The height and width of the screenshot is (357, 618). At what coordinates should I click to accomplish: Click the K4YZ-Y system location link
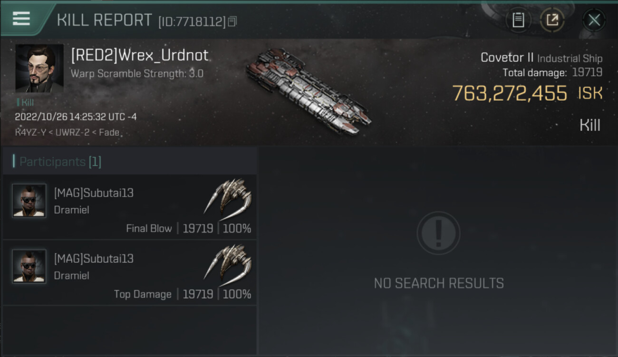coord(30,132)
